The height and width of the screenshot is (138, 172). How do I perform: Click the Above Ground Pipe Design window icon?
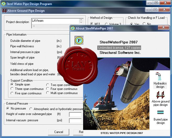click(4, 11)
